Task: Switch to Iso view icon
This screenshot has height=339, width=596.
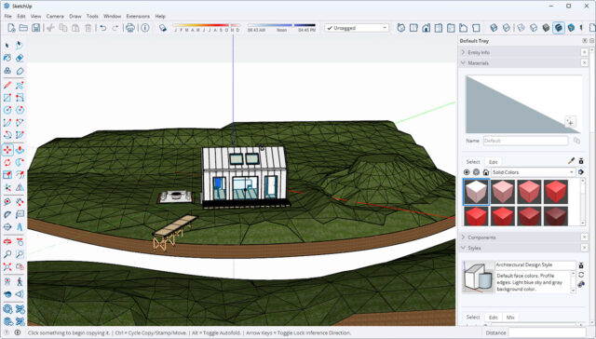Action: click(401, 28)
